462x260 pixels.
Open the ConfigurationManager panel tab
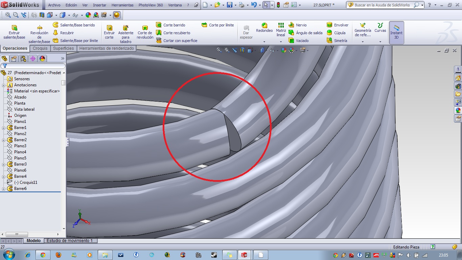pyautogui.click(x=23, y=59)
